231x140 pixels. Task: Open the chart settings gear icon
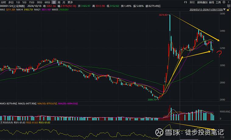pos(224,2)
